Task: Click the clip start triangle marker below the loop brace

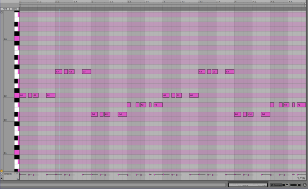Action: [x=20, y=6]
